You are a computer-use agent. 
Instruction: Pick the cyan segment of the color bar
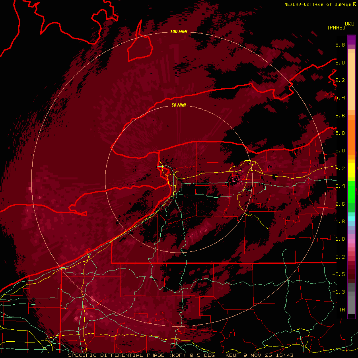[351, 219]
